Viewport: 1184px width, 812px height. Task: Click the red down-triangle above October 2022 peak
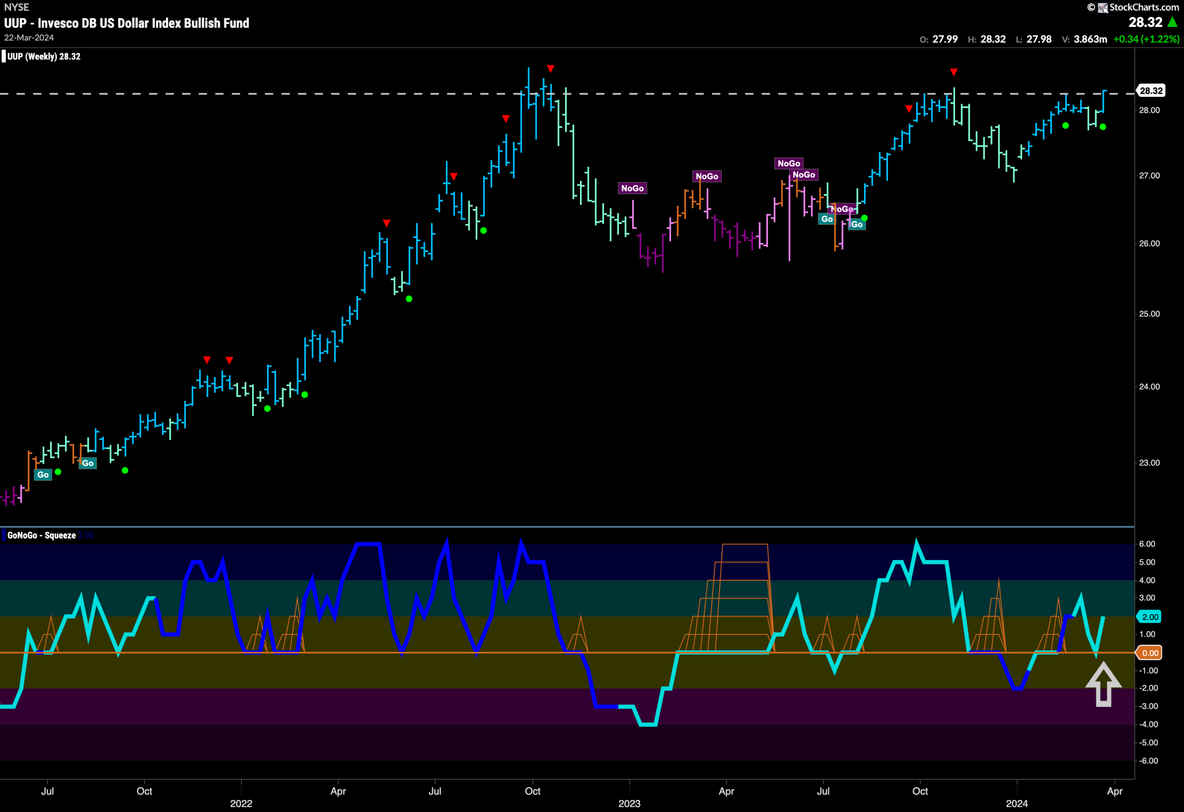pos(550,68)
